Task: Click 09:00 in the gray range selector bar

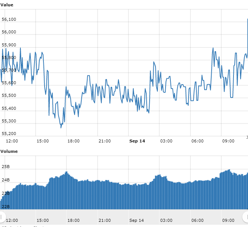Action: point(228,220)
